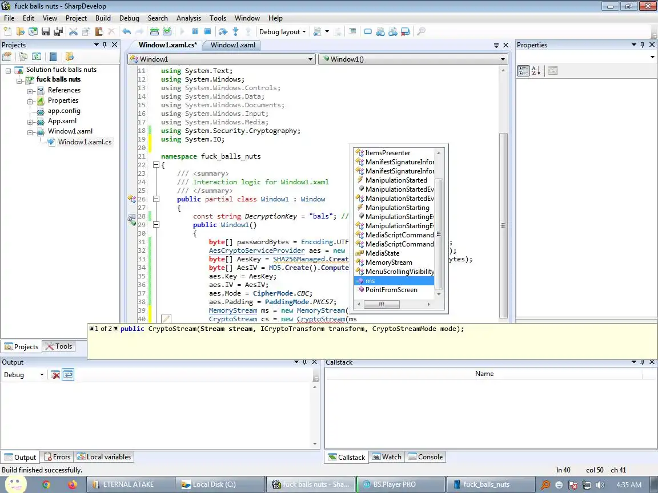Sort properties alphabetically with A-Z icon

[536, 71]
